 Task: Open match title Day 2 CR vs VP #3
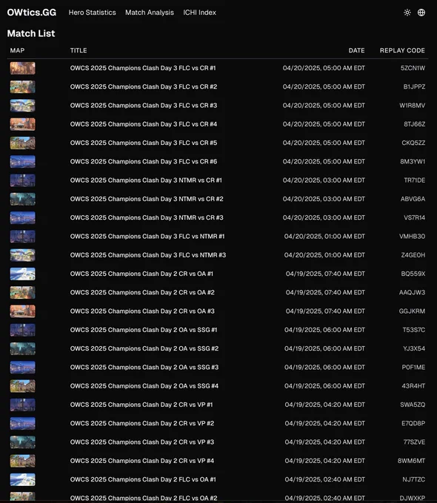pyautogui.click(x=142, y=442)
